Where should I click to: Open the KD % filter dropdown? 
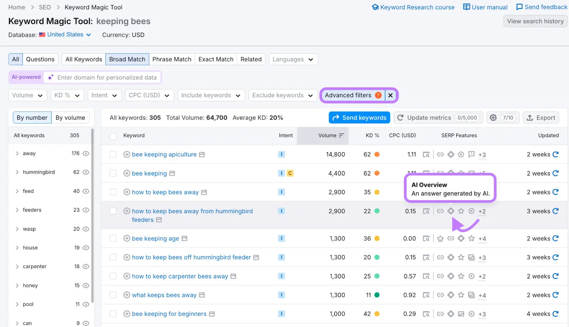click(x=67, y=95)
